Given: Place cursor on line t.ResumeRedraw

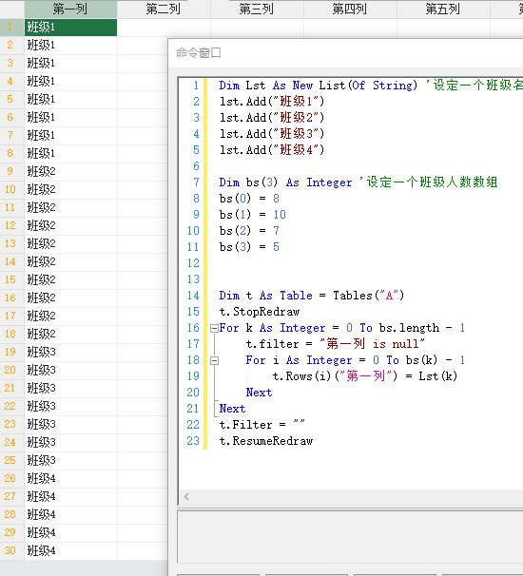Looking at the screenshot, I should [x=266, y=441].
